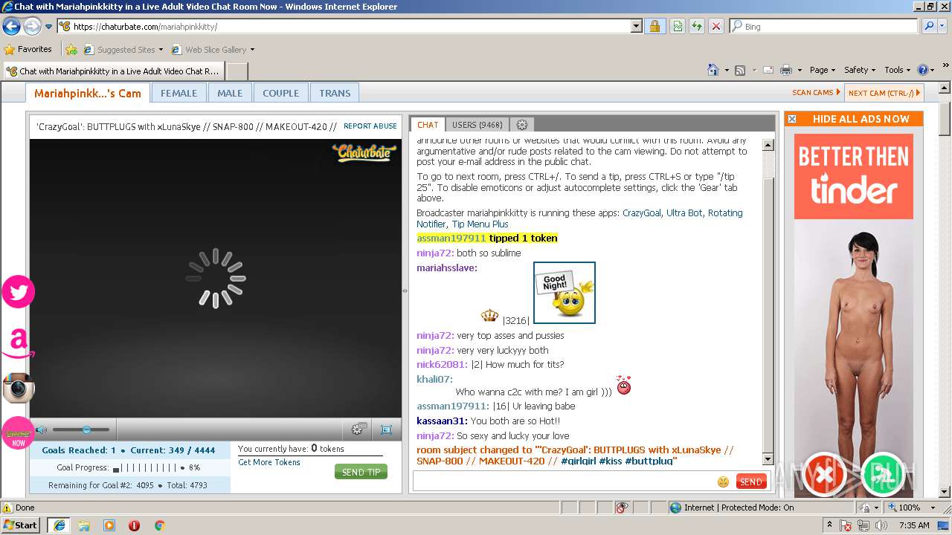
Task: Open the Twitter bird icon
Action: (x=19, y=292)
